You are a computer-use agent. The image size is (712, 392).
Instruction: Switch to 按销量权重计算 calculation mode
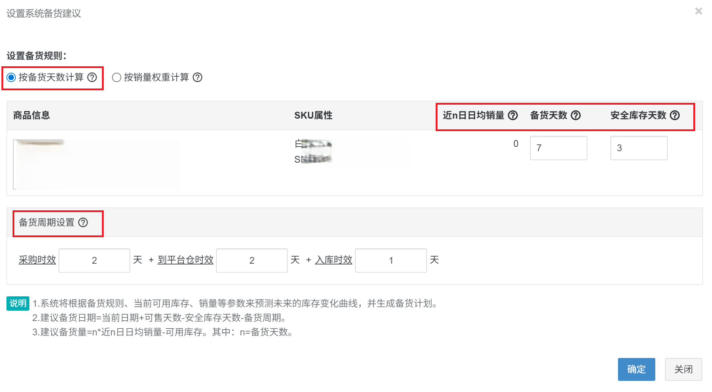116,77
